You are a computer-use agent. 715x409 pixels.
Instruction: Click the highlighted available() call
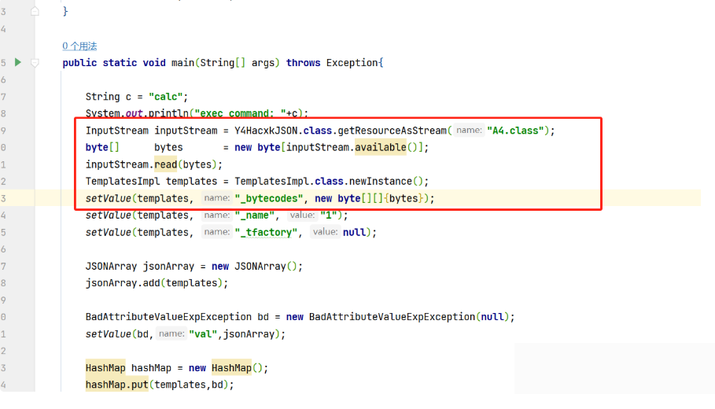(x=380, y=147)
